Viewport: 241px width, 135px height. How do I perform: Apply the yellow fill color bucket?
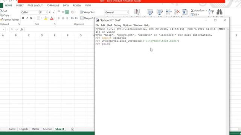pyautogui.click(x=46, y=18)
